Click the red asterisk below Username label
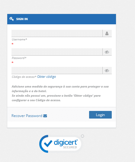 tap(12, 44)
